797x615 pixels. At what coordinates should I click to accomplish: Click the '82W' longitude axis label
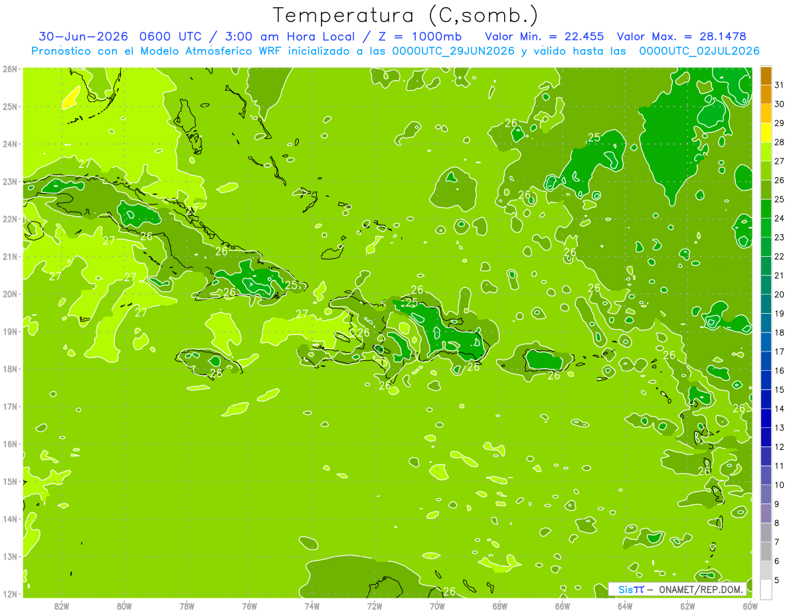click(62, 606)
